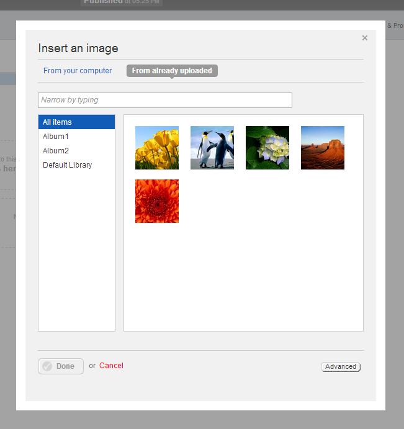404x429 pixels.
Task: Click the Narrow by typing search field
Action: coord(164,100)
